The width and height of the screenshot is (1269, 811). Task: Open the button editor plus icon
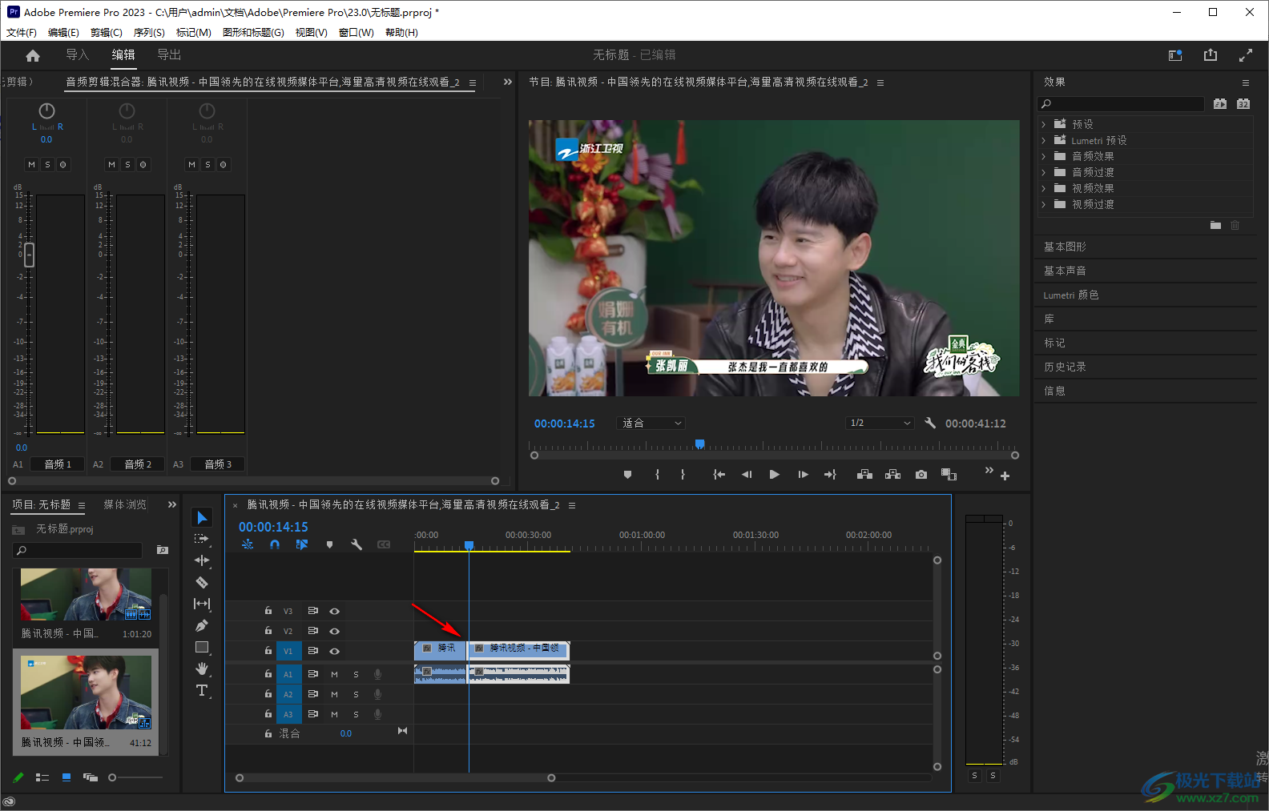(1005, 476)
